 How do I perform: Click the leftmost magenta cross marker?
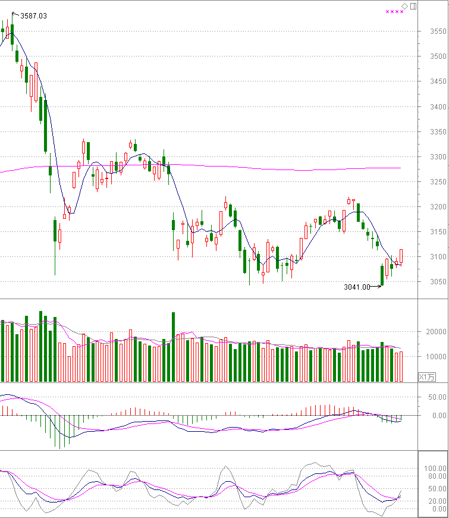[388, 12]
